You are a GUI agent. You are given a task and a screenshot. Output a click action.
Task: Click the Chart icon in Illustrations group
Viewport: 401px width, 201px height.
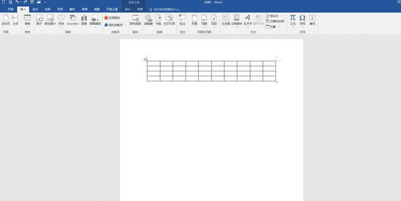point(84,20)
